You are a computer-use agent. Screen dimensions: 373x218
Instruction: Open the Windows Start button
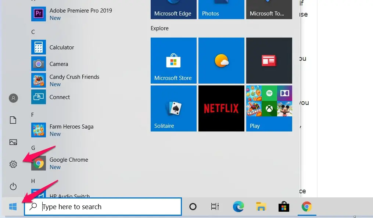click(13, 207)
